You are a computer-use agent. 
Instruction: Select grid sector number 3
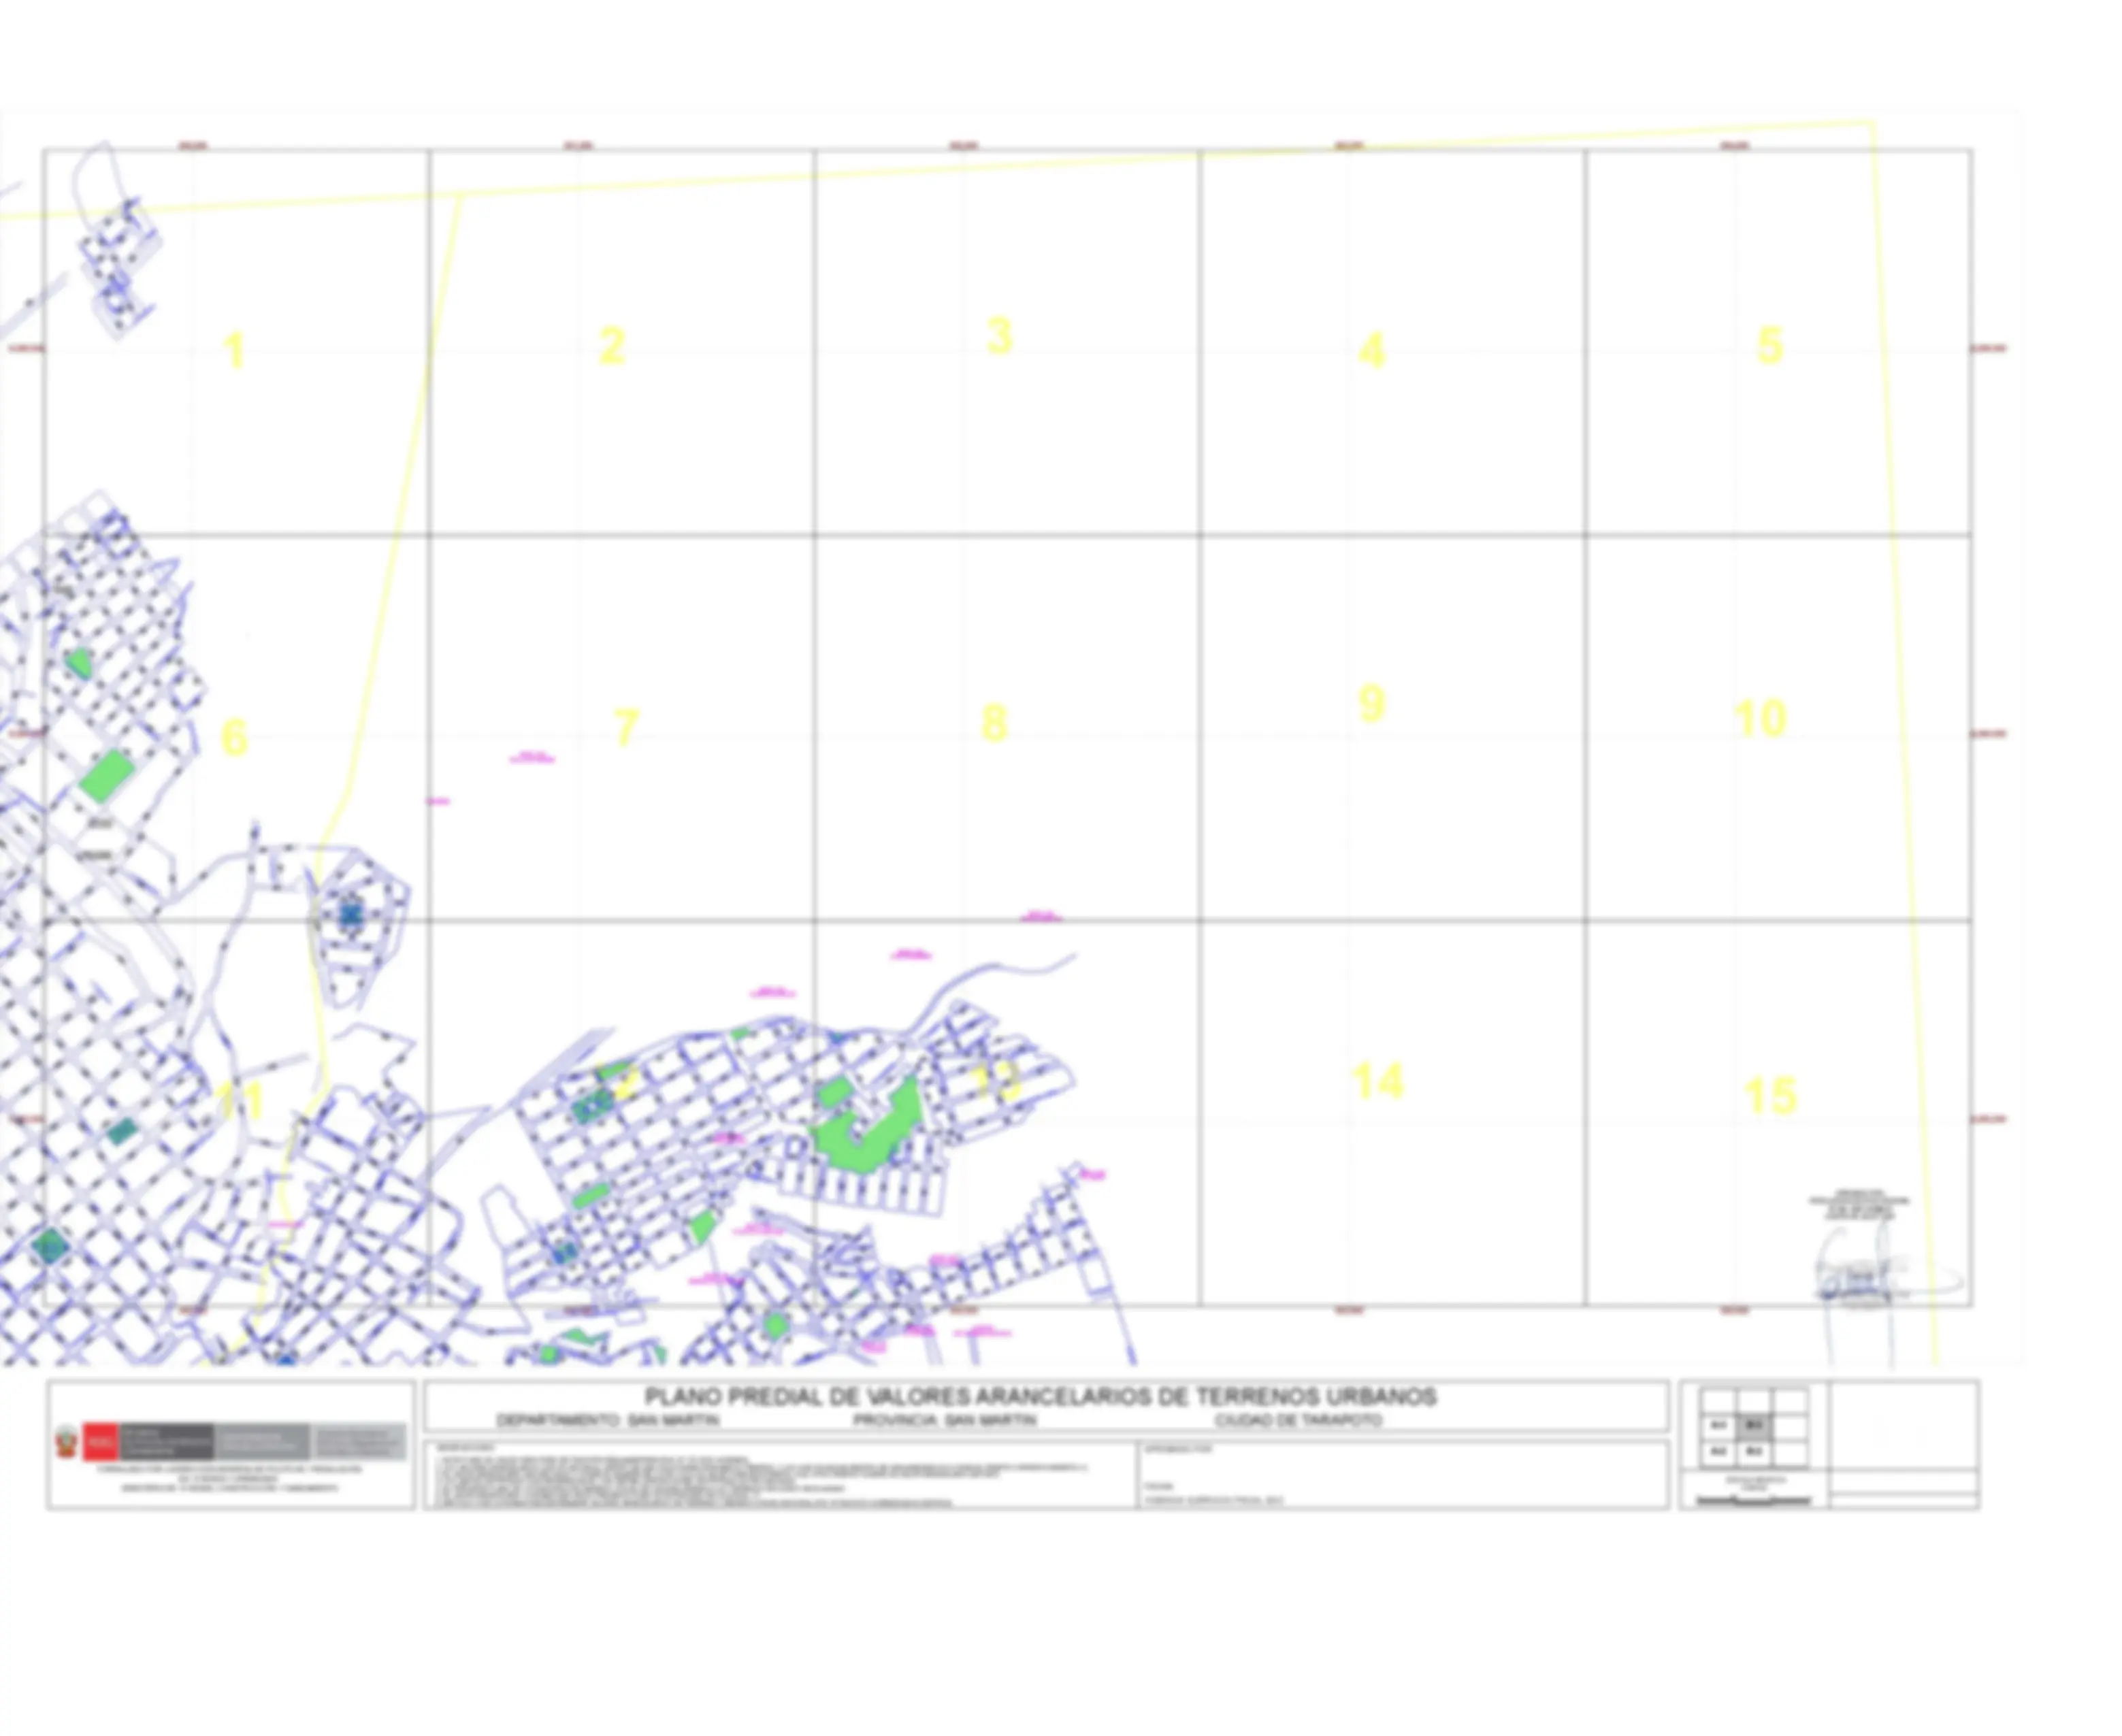pos(999,336)
